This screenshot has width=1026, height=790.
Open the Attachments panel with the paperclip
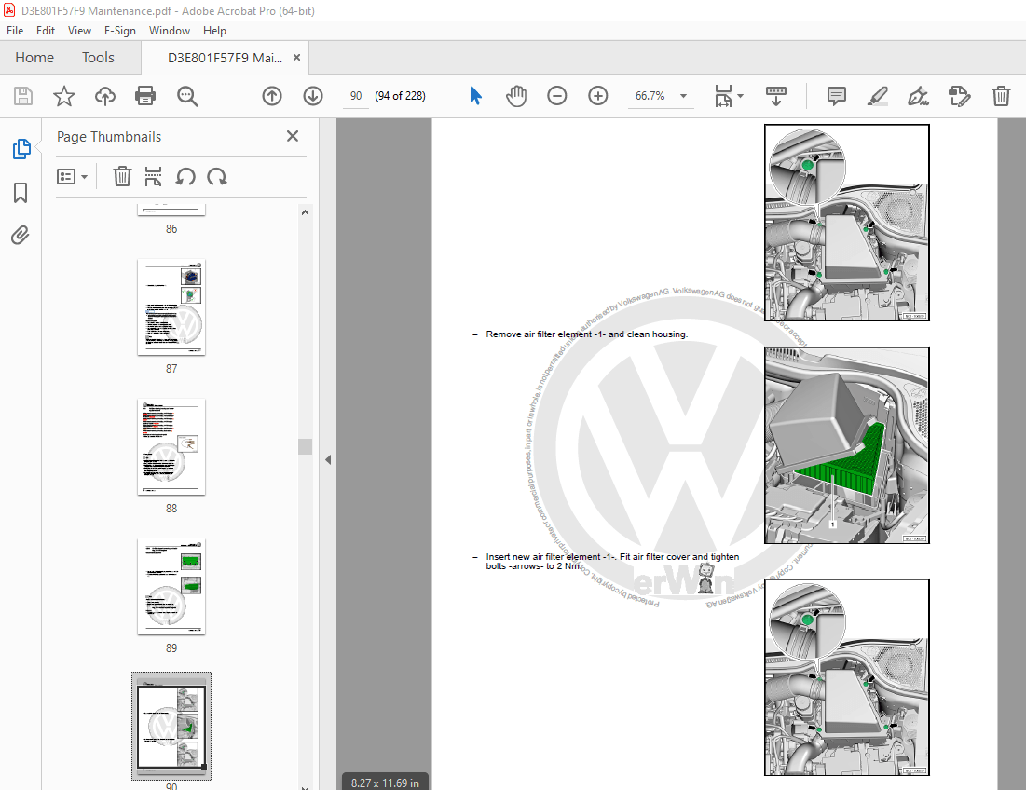(x=21, y=235)
